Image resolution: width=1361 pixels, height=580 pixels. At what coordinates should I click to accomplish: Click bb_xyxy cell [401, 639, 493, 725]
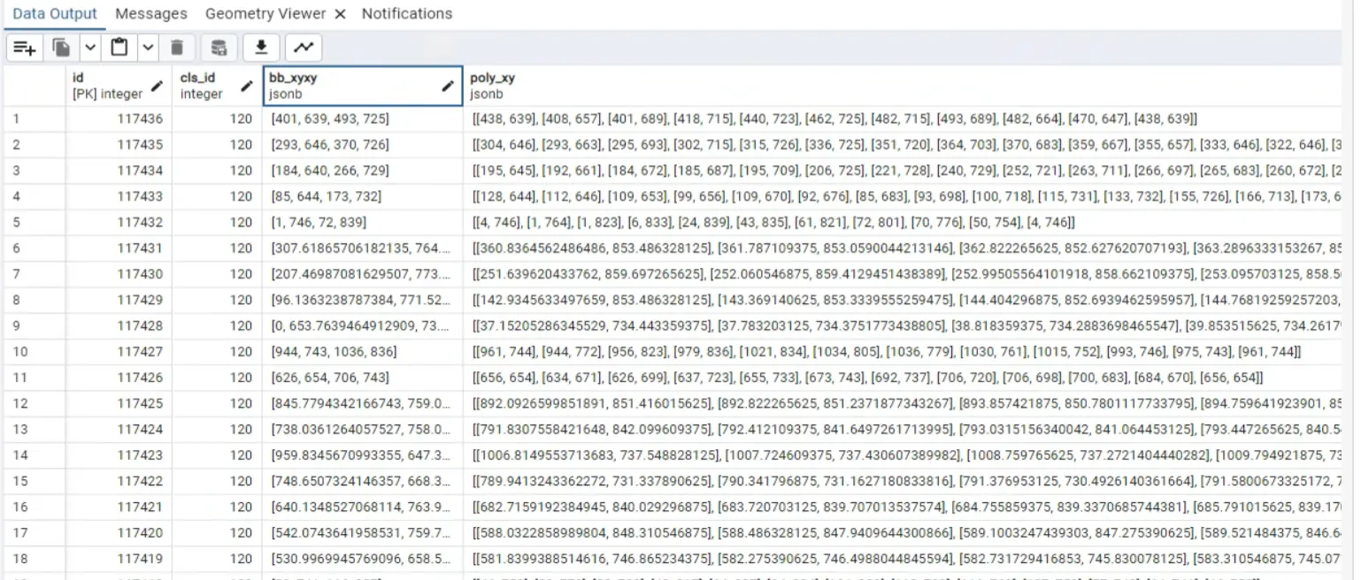pos(363,118)
